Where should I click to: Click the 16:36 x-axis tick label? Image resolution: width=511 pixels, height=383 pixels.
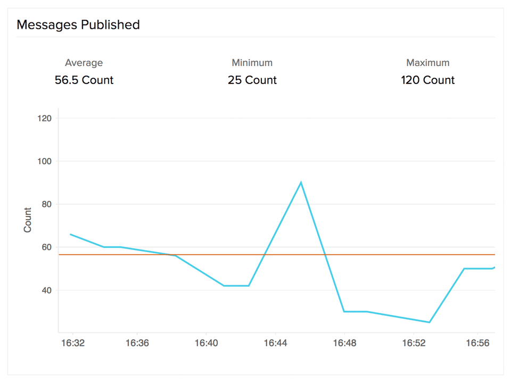(137, 344)
